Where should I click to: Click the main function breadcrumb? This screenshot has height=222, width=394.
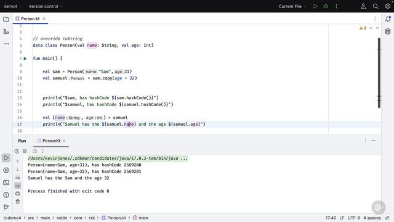pyautogui.click(x=140, y=218)
